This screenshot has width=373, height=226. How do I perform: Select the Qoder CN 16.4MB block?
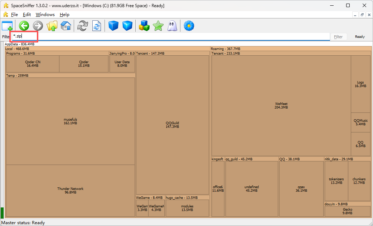click(33, 64)
